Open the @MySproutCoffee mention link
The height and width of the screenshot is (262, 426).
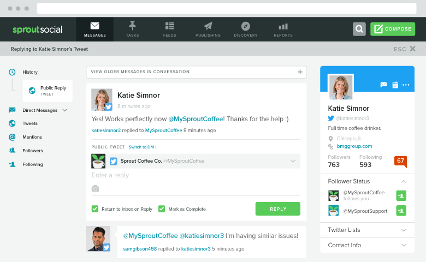[x=196, y=119]
